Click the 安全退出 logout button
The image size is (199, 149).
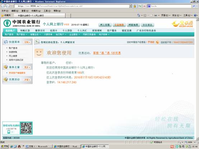click(x=148, y=25)
